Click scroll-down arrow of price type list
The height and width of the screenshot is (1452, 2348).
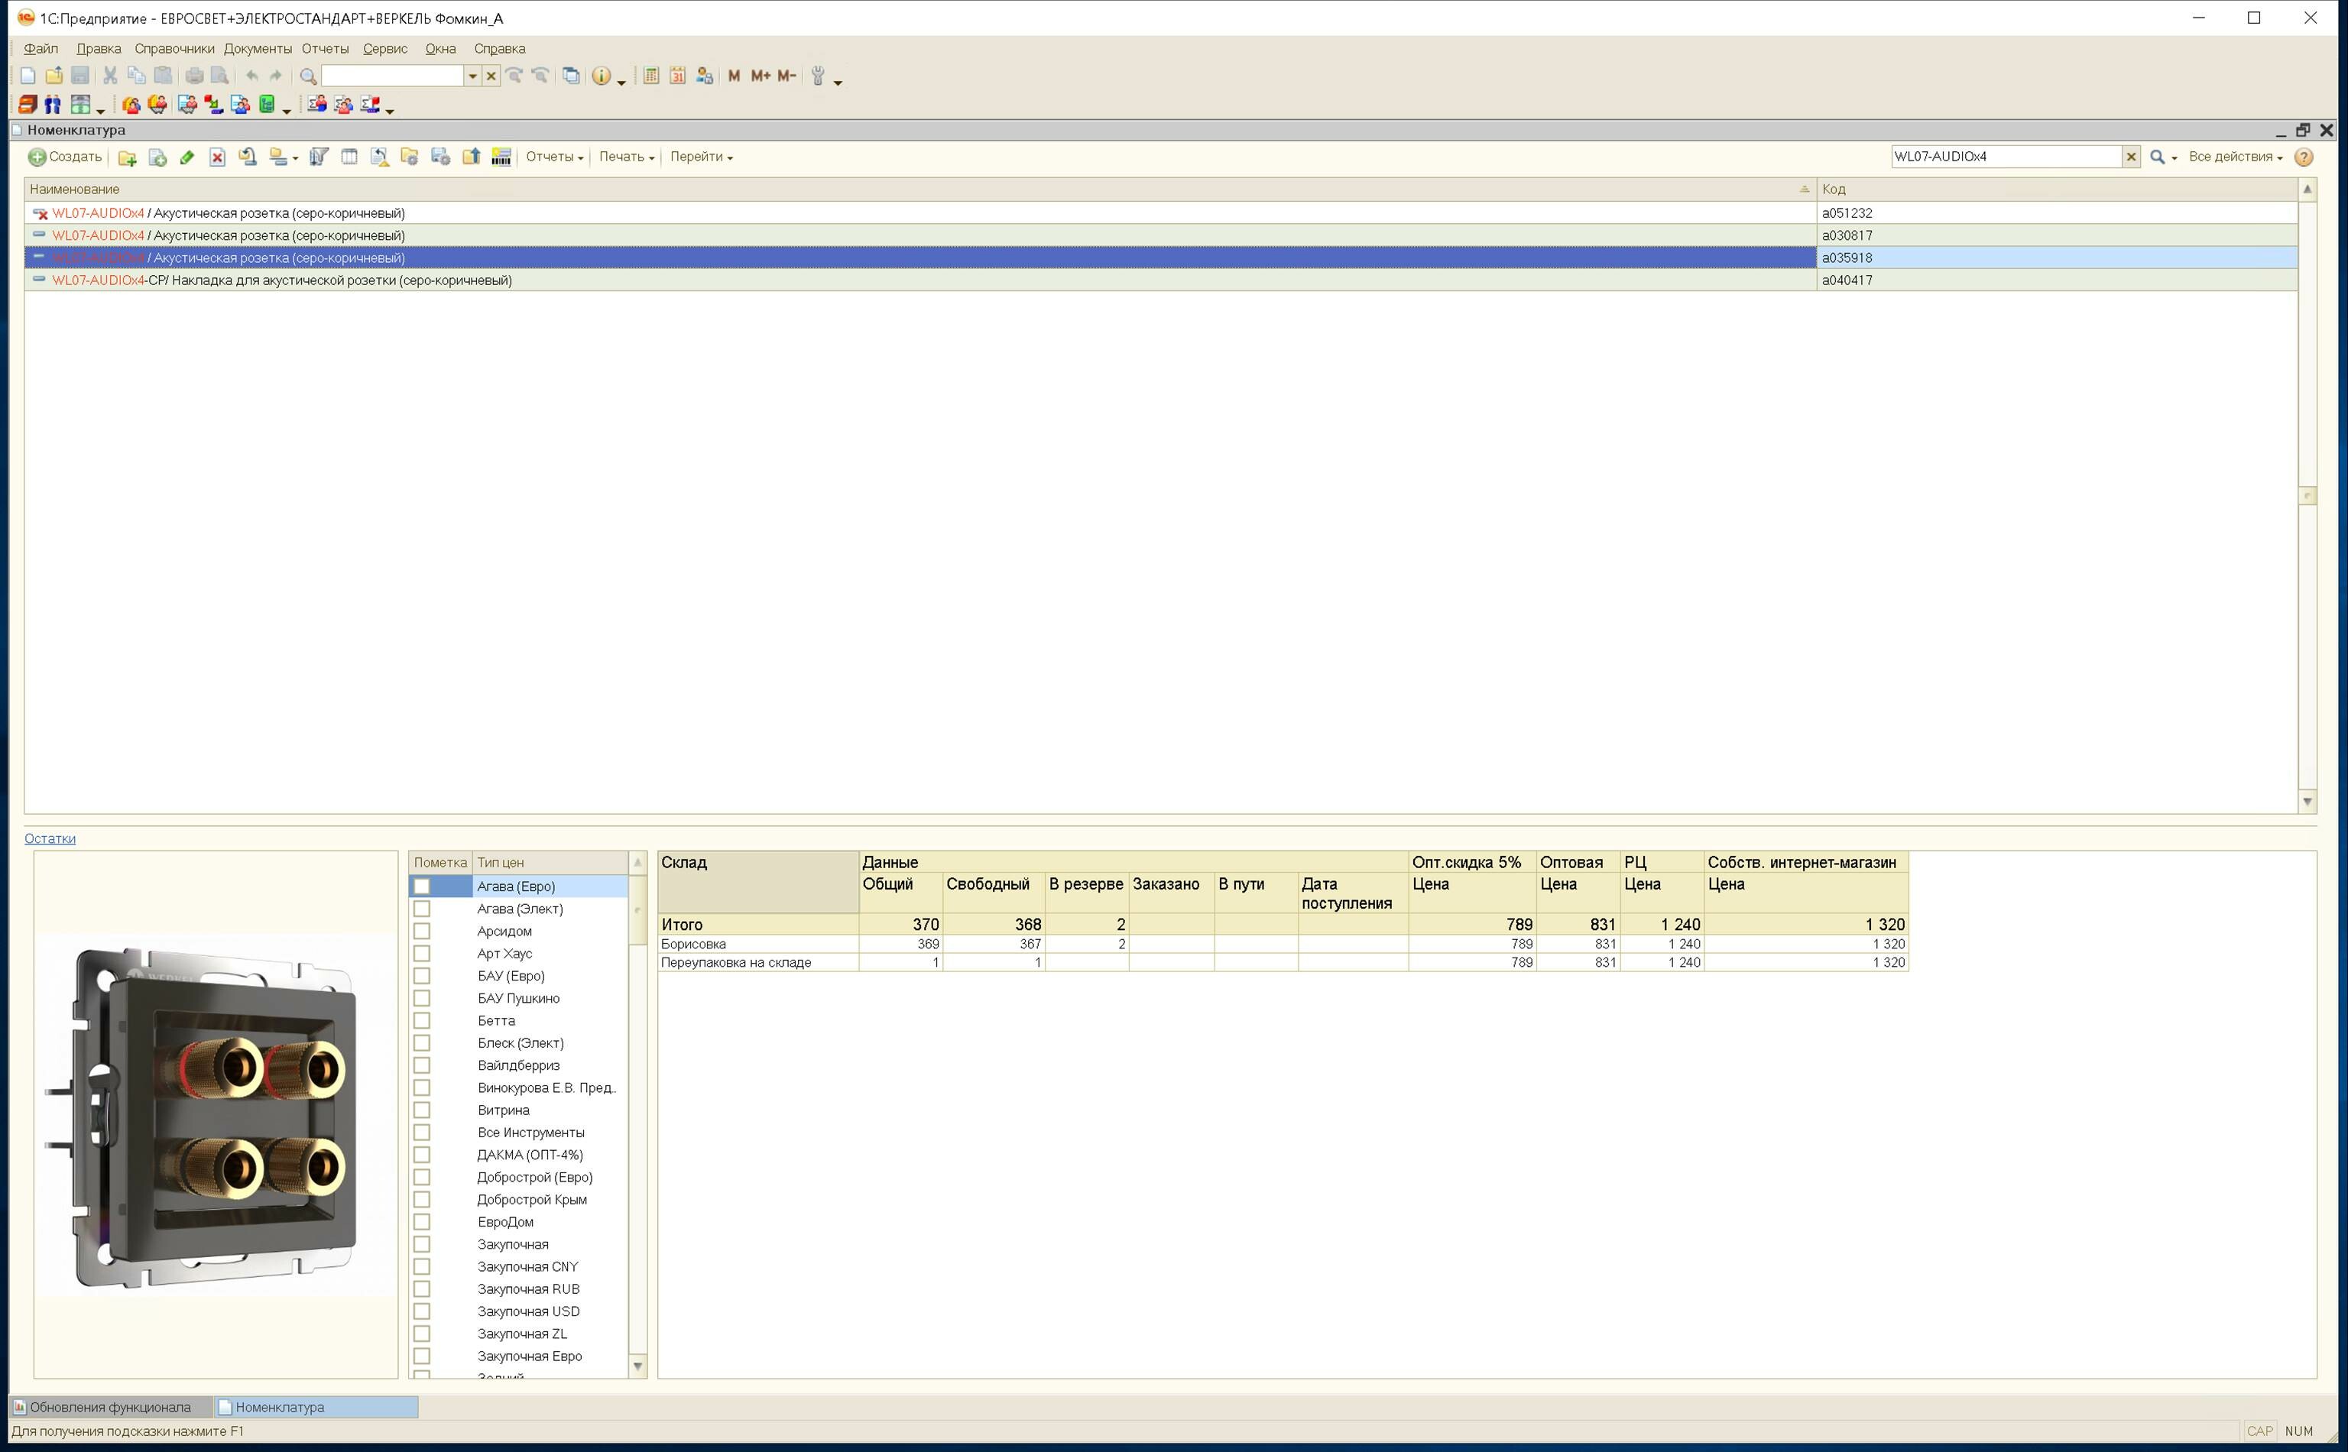(637, 1366)
